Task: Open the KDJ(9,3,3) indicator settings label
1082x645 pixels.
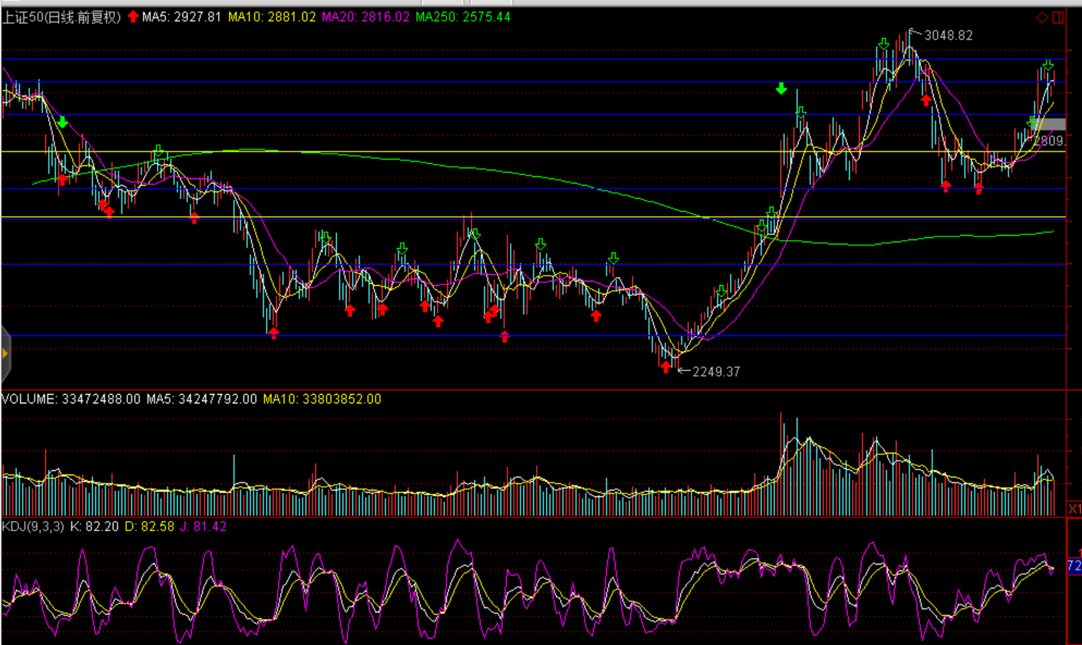Action: pos(33,526)
